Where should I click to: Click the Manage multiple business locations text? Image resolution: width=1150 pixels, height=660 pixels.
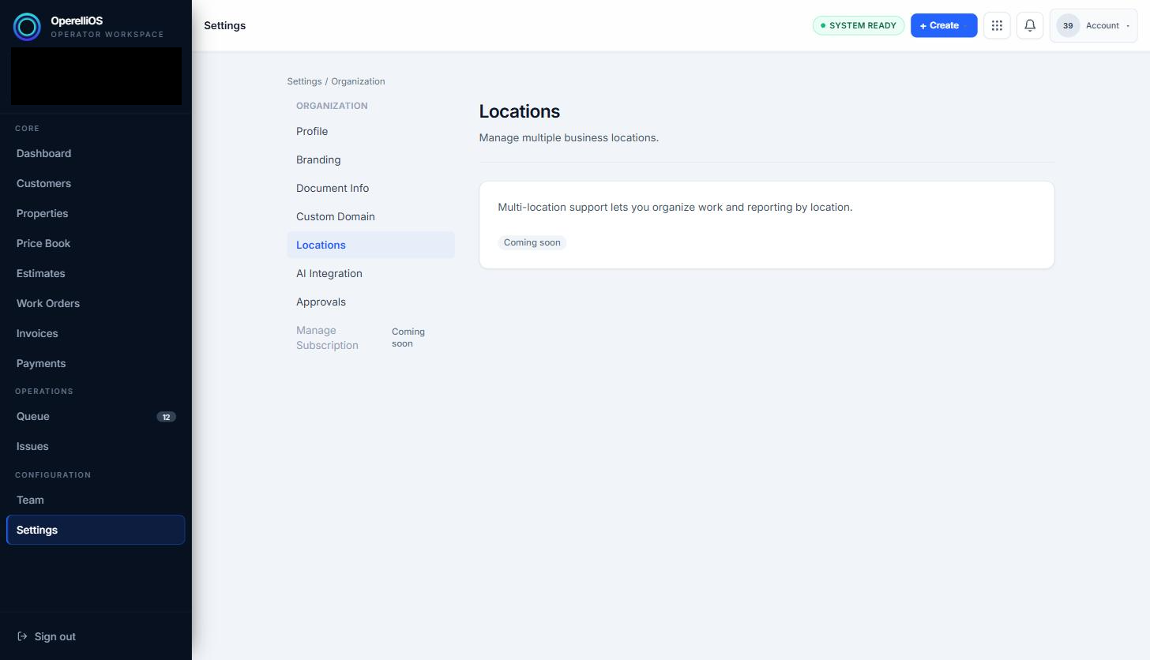pyautogui.click(x=569, y=137)
